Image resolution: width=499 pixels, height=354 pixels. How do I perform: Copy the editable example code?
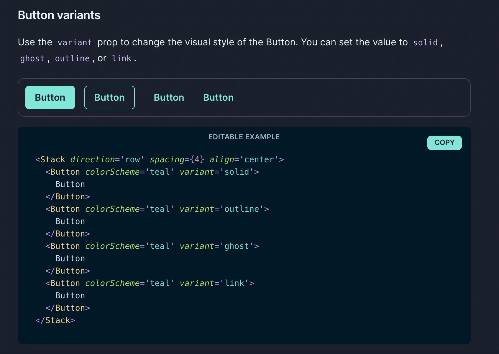444,143
